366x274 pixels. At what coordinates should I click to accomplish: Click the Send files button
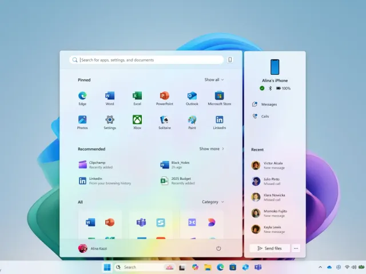[269, 248]
